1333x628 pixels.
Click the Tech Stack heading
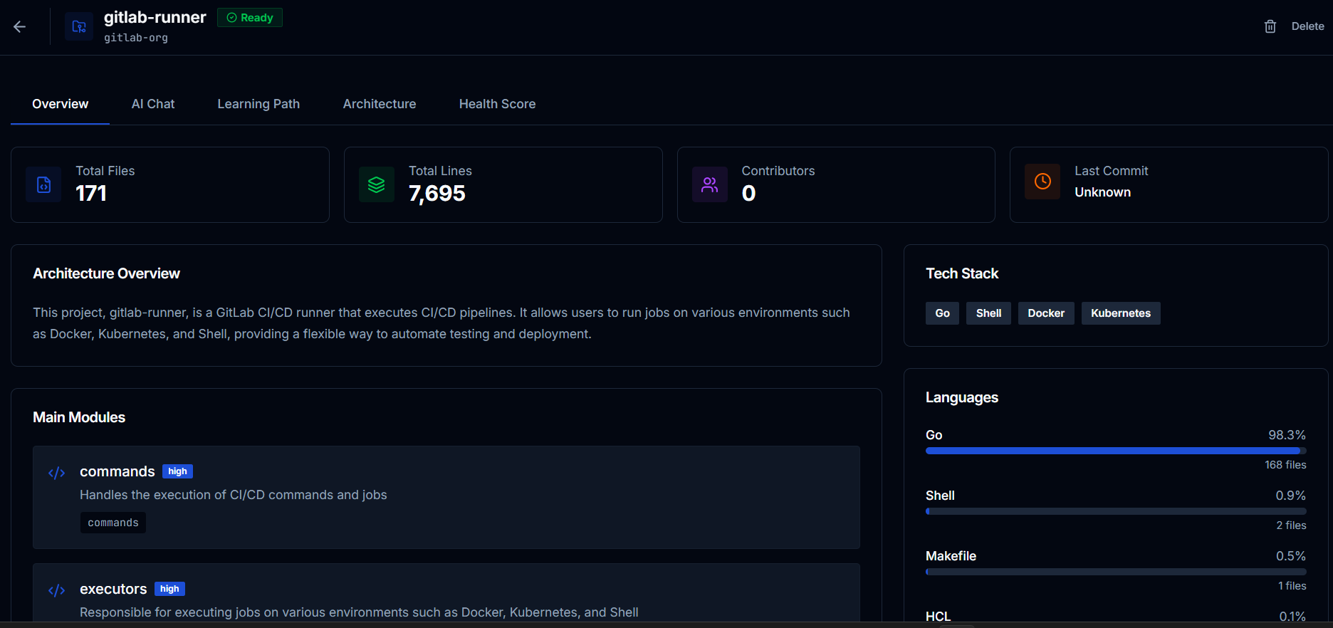coord(962,273)
